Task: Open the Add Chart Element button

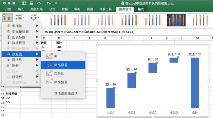Action: (7, 17)
